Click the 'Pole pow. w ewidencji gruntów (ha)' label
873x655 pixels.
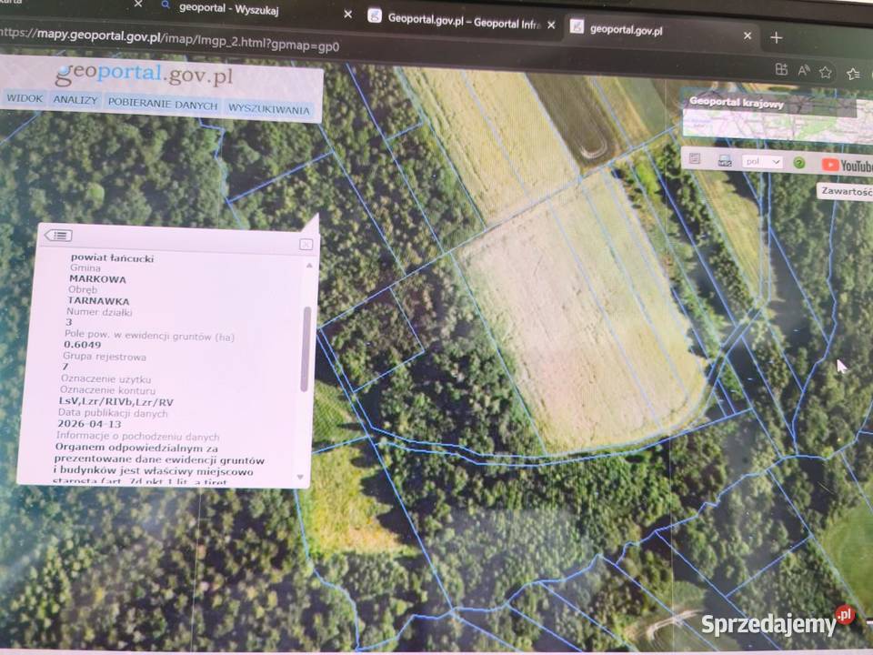(x=150, y=336)
